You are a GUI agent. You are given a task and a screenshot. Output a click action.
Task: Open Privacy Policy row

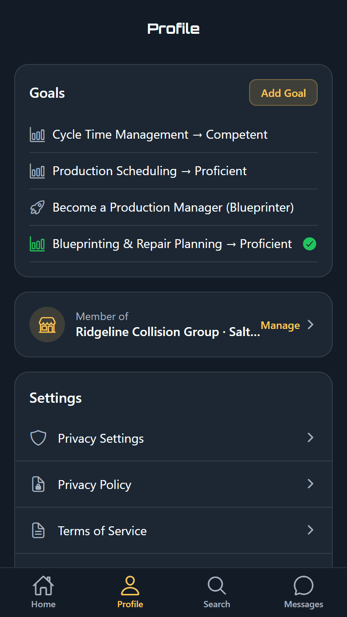tap(173, 484)
